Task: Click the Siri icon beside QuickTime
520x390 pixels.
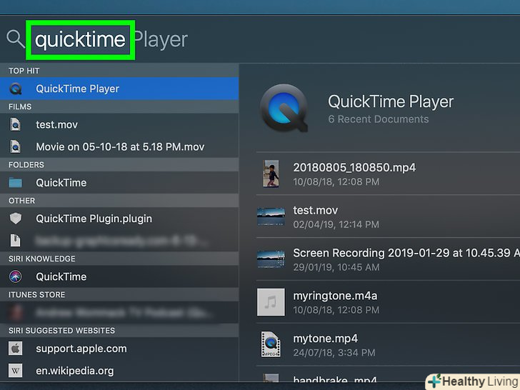Action: pyautogui.click(x=16, y=276)
